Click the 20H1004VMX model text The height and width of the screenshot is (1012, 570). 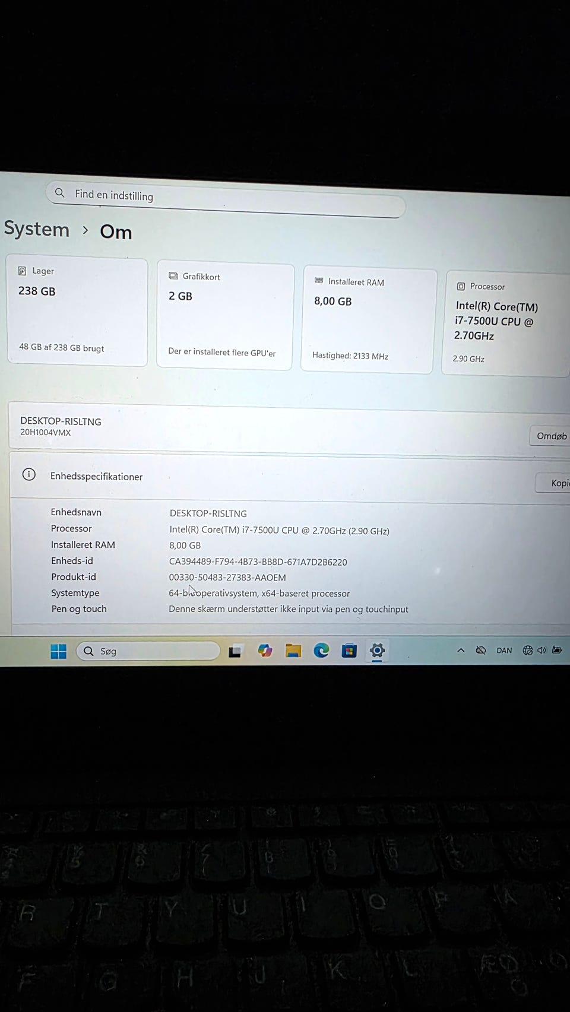pos(46,432)
